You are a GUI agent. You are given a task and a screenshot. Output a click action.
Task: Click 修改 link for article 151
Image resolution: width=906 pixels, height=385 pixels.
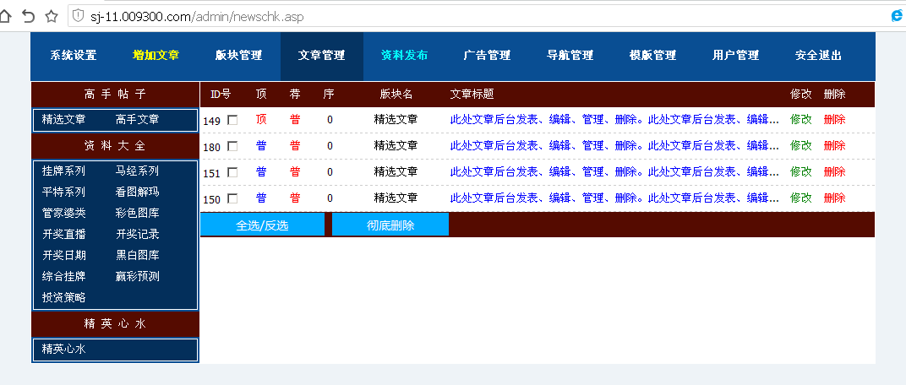(x=801, y=171)
